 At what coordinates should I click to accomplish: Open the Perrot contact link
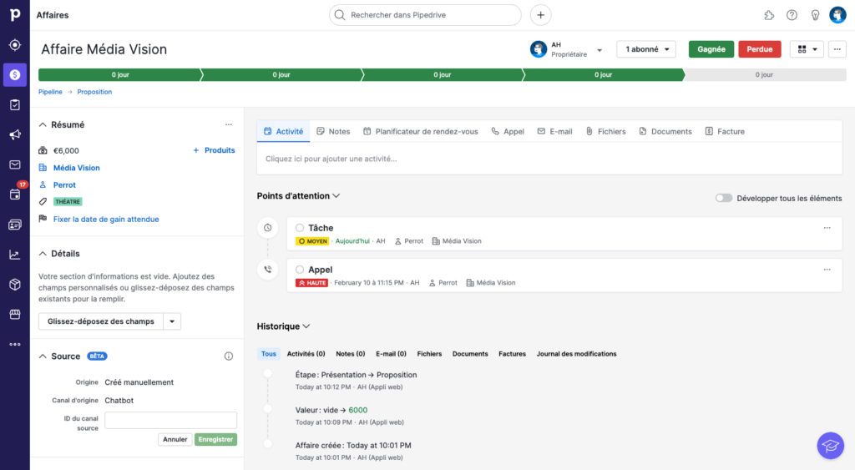click(x=64, y=184)
